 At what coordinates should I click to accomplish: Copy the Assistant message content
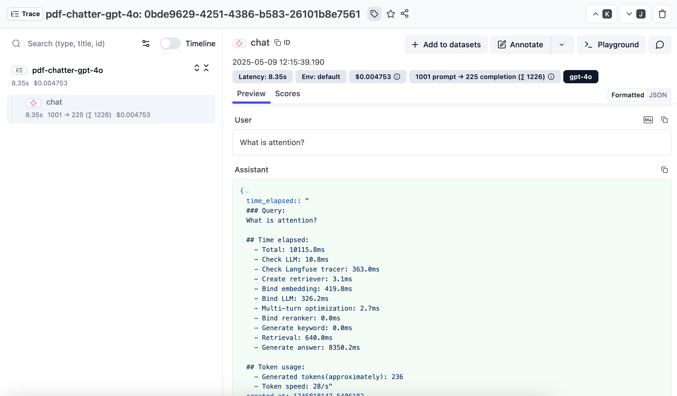(x=664, y=170)
